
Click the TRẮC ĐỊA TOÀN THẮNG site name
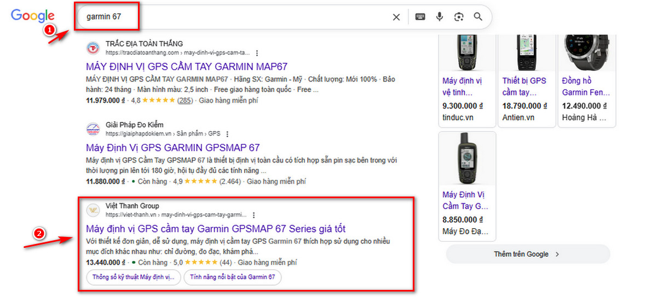pos(144,44)
